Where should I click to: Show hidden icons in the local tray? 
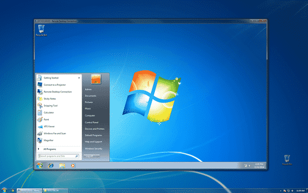point(280,190)
